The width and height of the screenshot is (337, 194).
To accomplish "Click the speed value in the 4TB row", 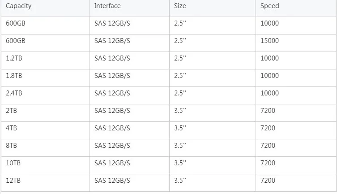I will (268, 128).
